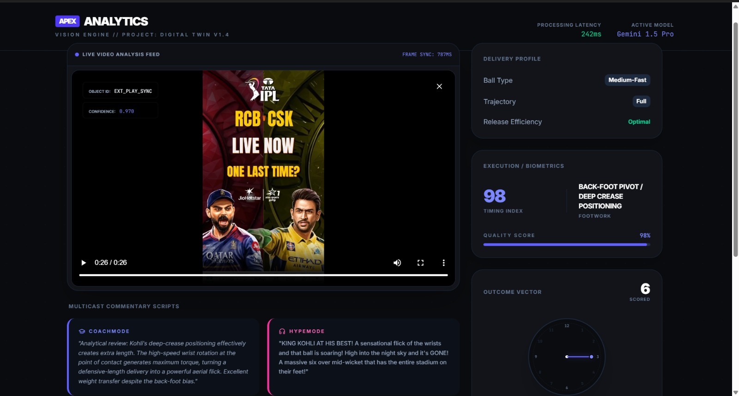This screenshot has width=739, height=396.
Task: Click the Medium-Fast ball type badge
Action: click(627, 80)
